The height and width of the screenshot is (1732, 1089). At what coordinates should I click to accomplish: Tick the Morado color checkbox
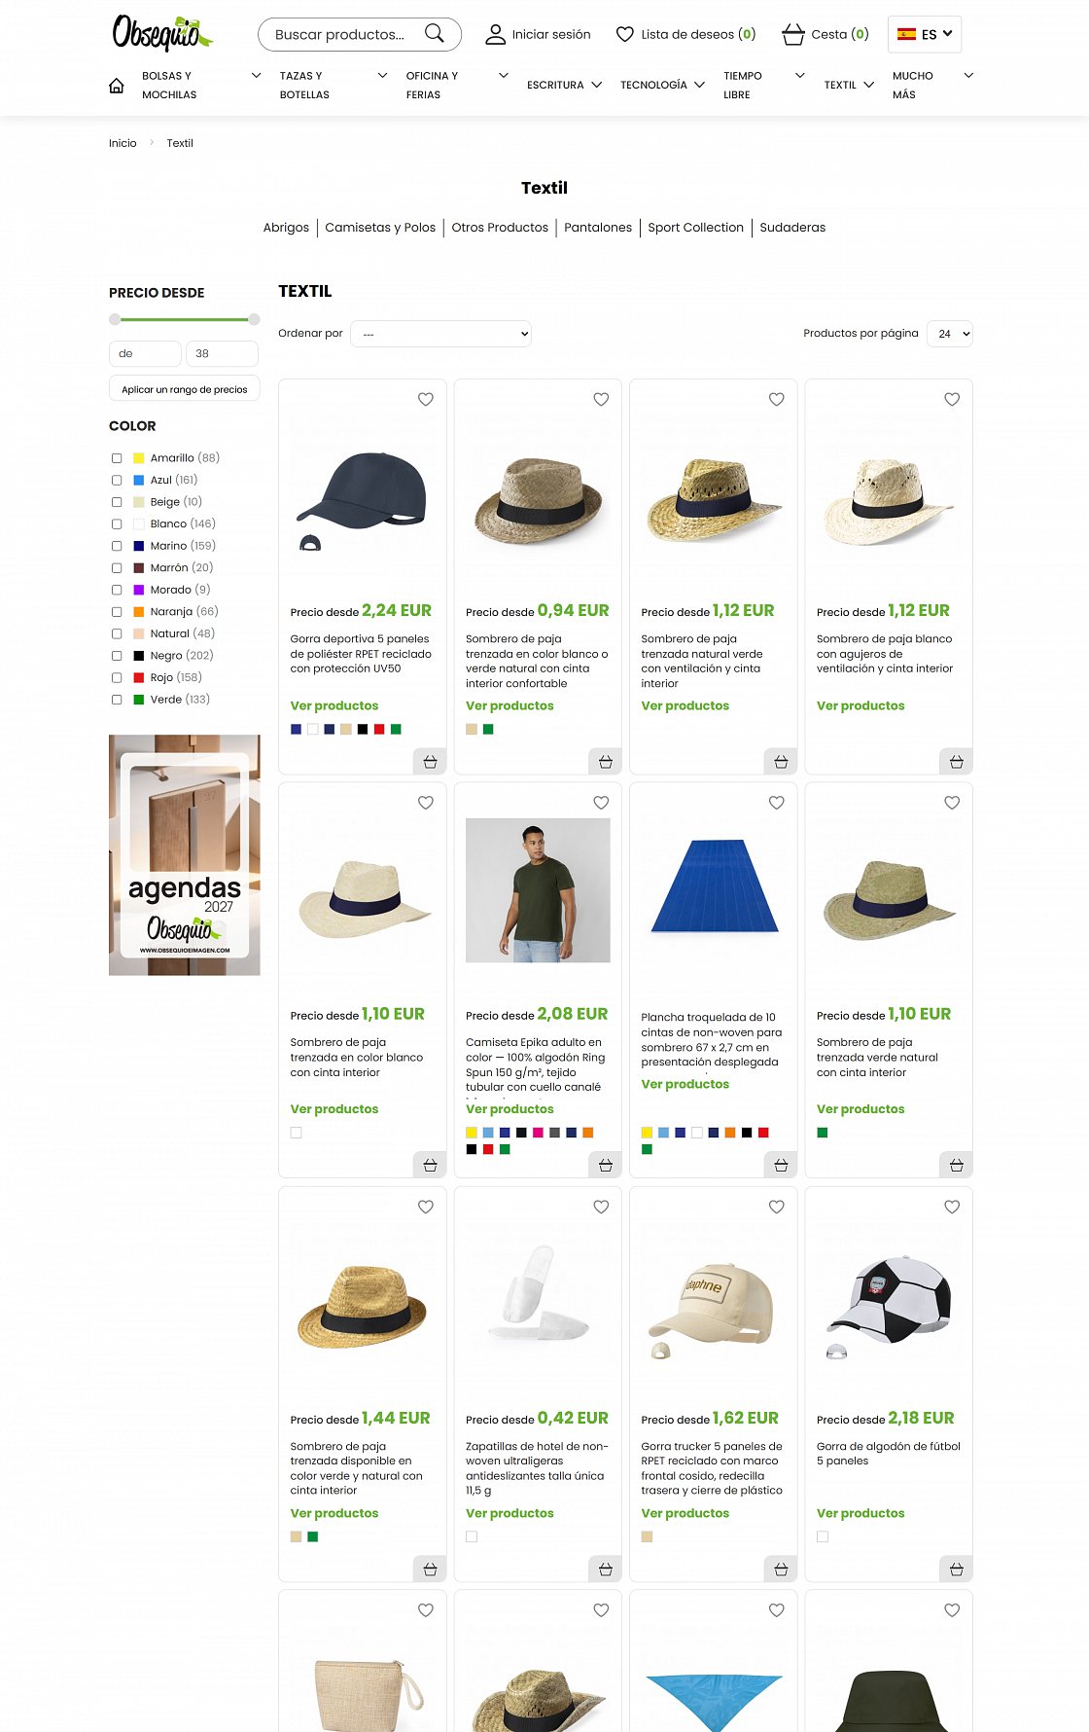117,590
